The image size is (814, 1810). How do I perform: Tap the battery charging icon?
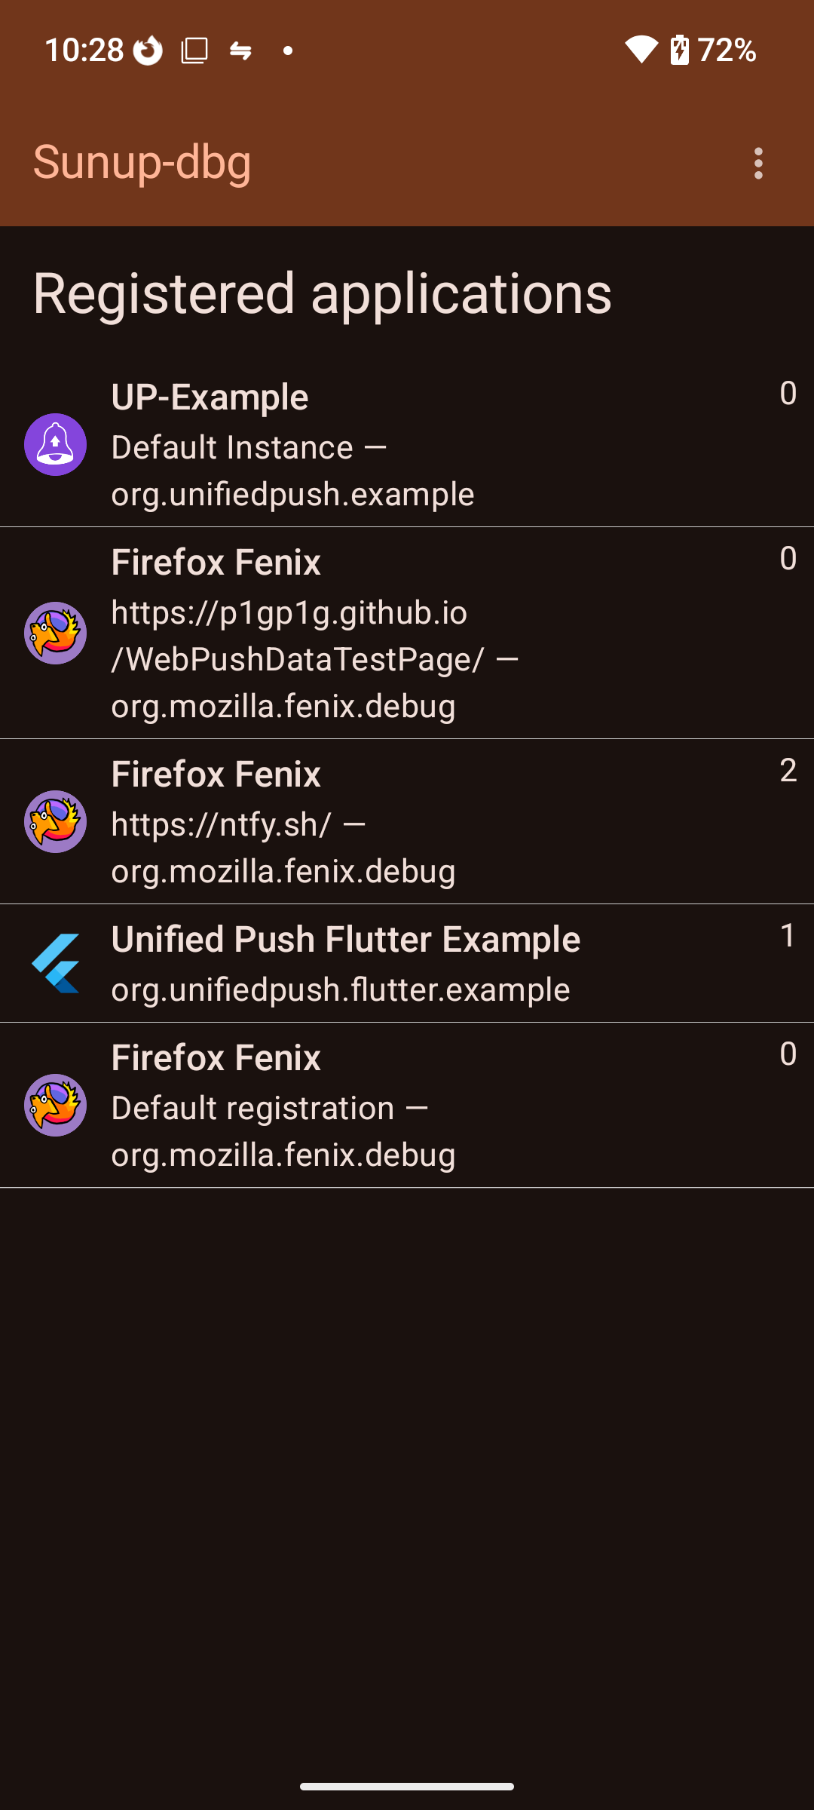[679, 50]
